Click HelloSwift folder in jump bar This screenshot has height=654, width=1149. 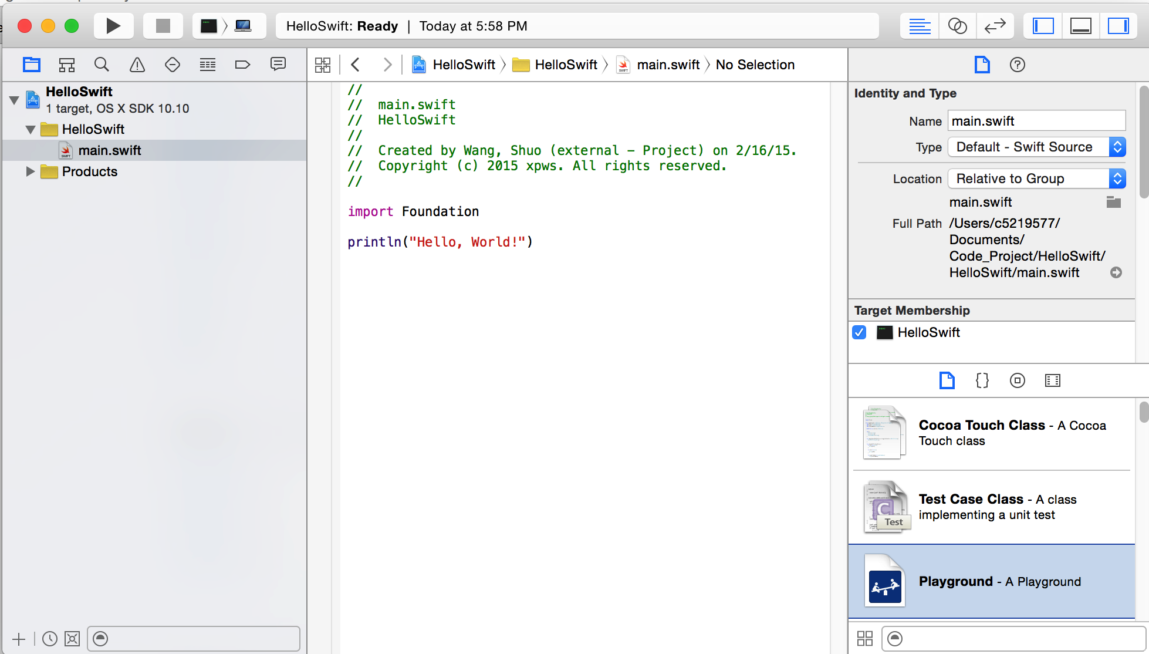coord(555,65)
